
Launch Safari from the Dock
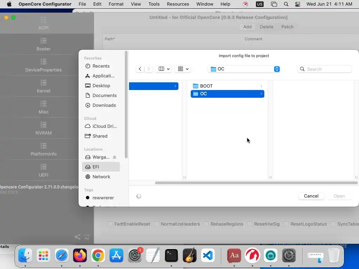[x=62, y=255]
